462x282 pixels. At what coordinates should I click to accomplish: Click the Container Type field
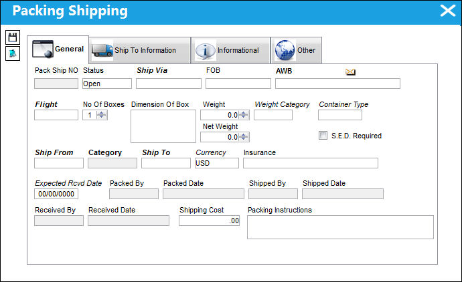point(340,115)
